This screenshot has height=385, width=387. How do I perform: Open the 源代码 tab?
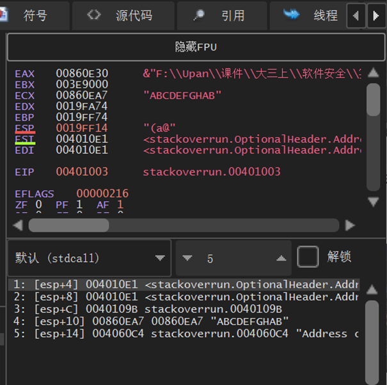[123, 15]
